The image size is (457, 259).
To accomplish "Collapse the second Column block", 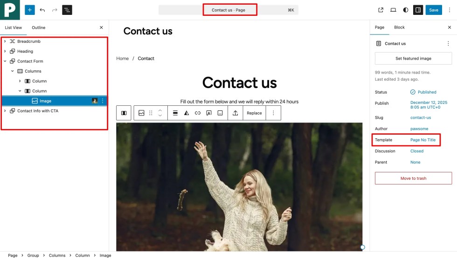I will click(20, 91).
